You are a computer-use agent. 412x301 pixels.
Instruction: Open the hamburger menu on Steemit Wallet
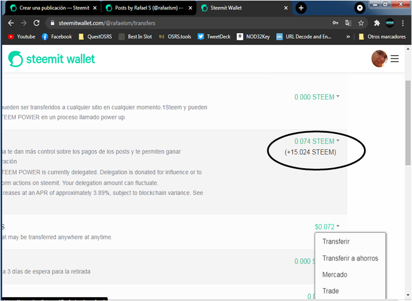point(395,59)
